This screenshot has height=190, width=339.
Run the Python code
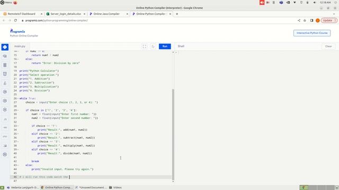pos(165,46)
